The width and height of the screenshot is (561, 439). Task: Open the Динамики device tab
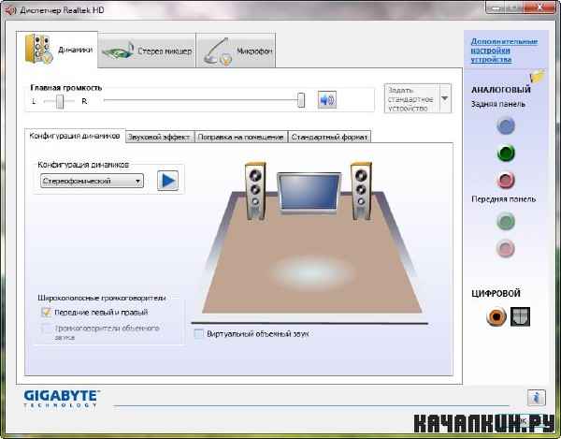point(57,50)
